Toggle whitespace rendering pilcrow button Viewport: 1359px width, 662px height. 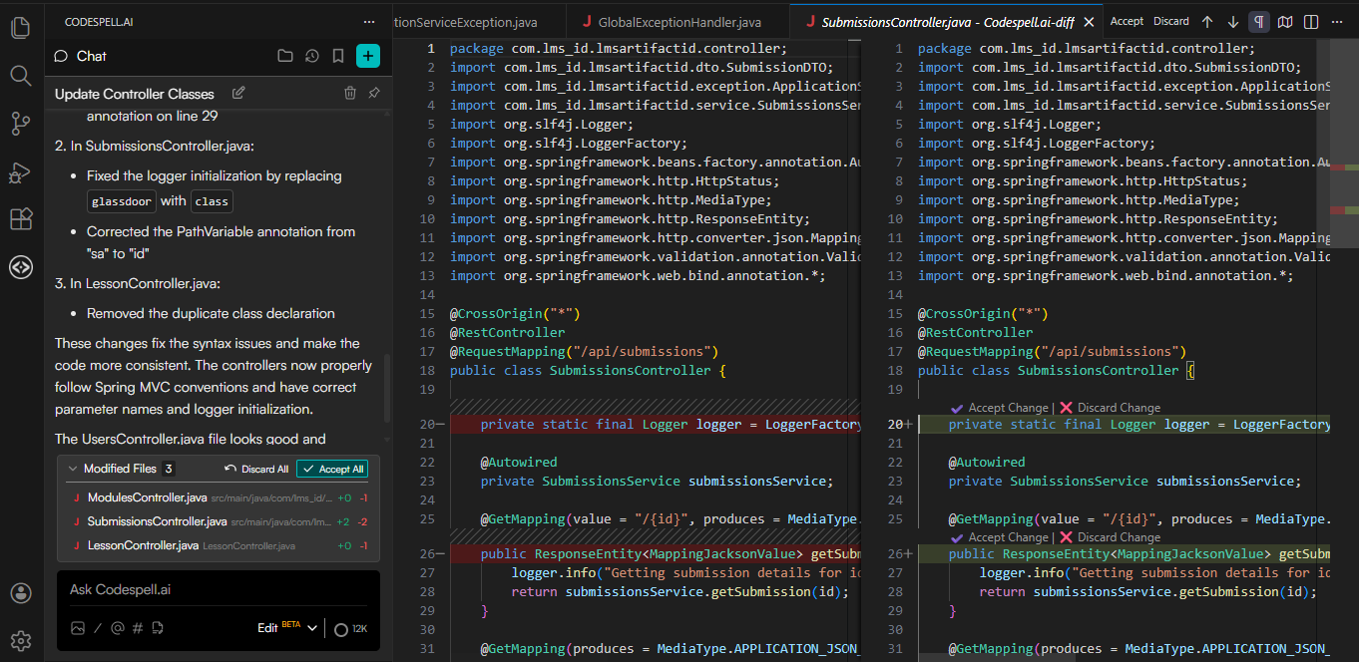[1259, 21]
